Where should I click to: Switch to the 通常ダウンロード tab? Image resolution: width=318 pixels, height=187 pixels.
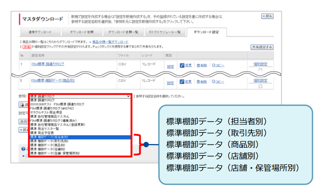[40, 32]
